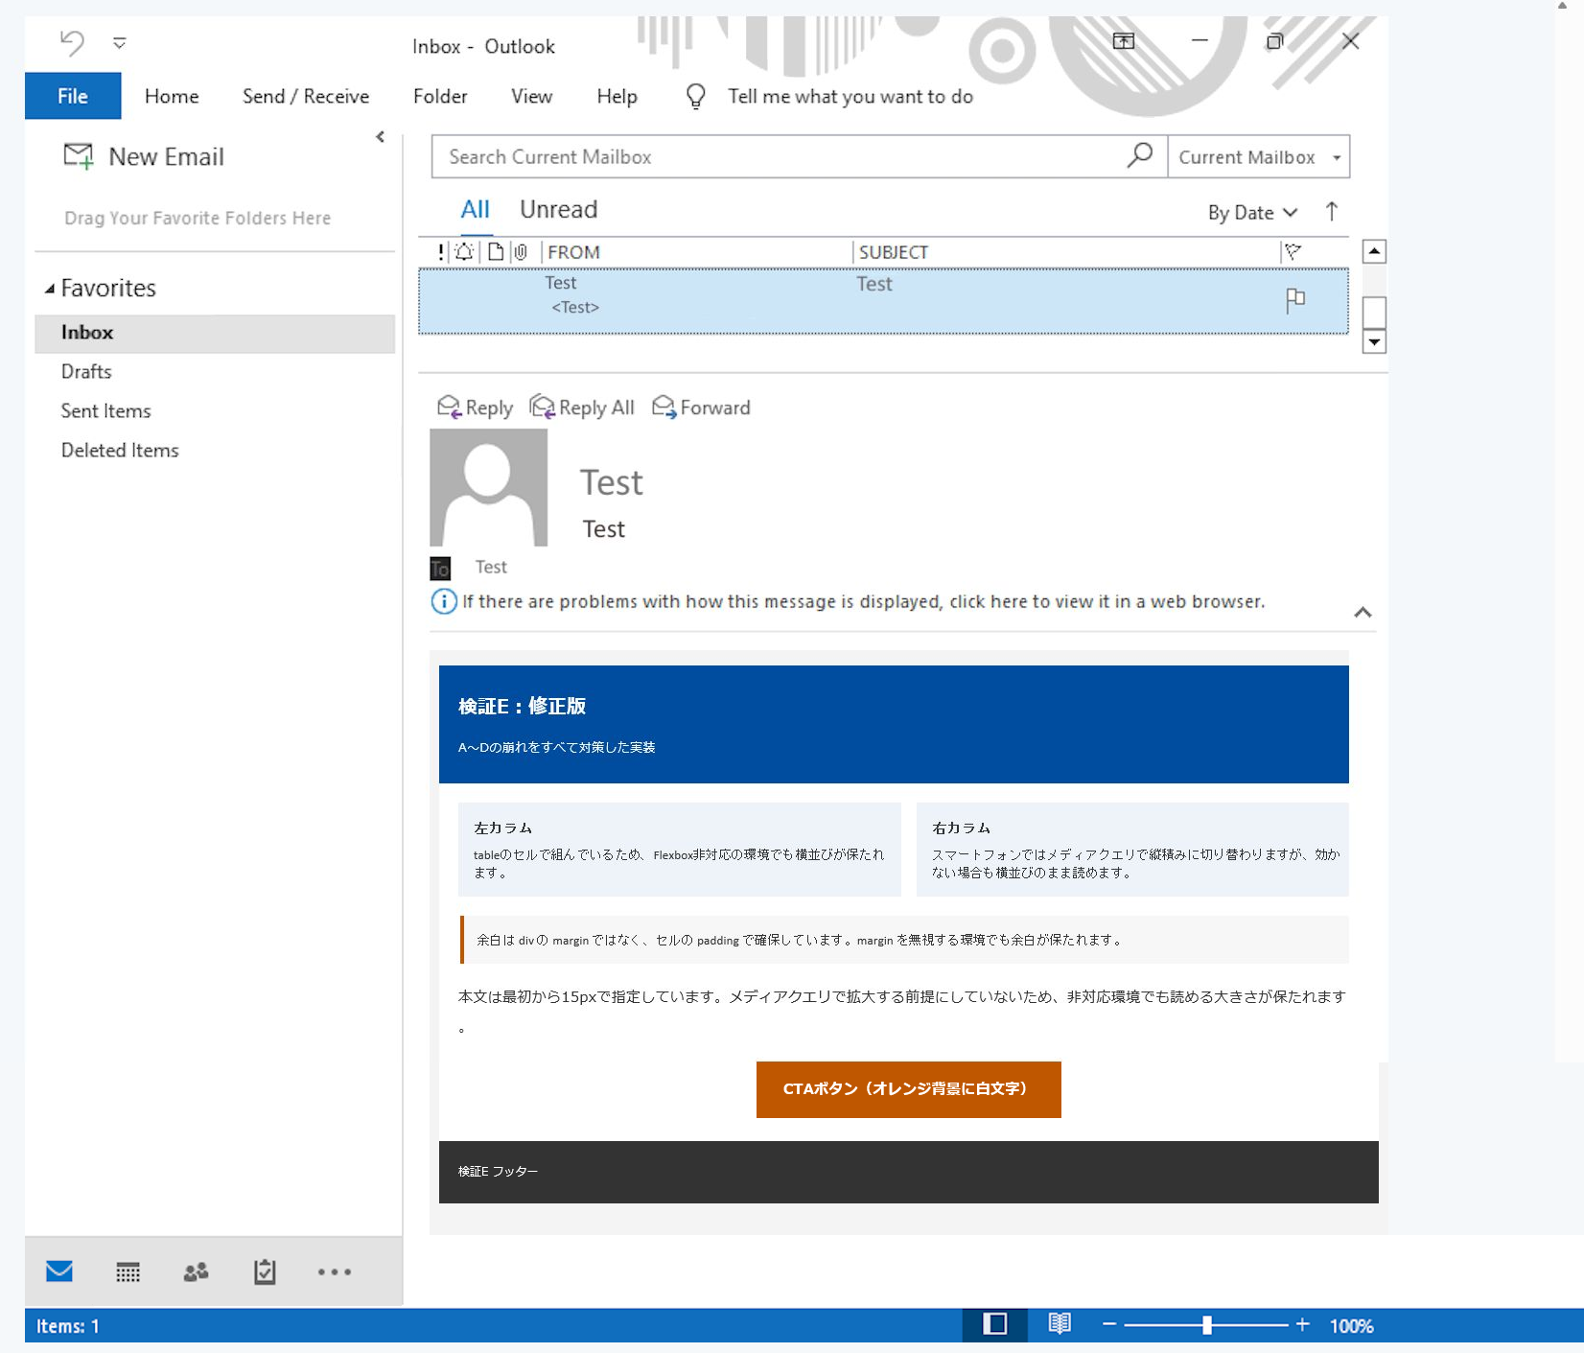
Task: Open more navigation options ellipsis
Action: [335, 1272]
